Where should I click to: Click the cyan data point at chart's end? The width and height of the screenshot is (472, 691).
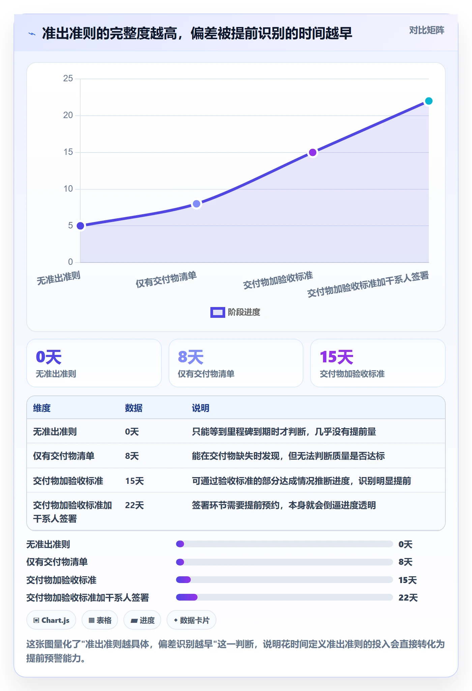(x=429, y=101)
